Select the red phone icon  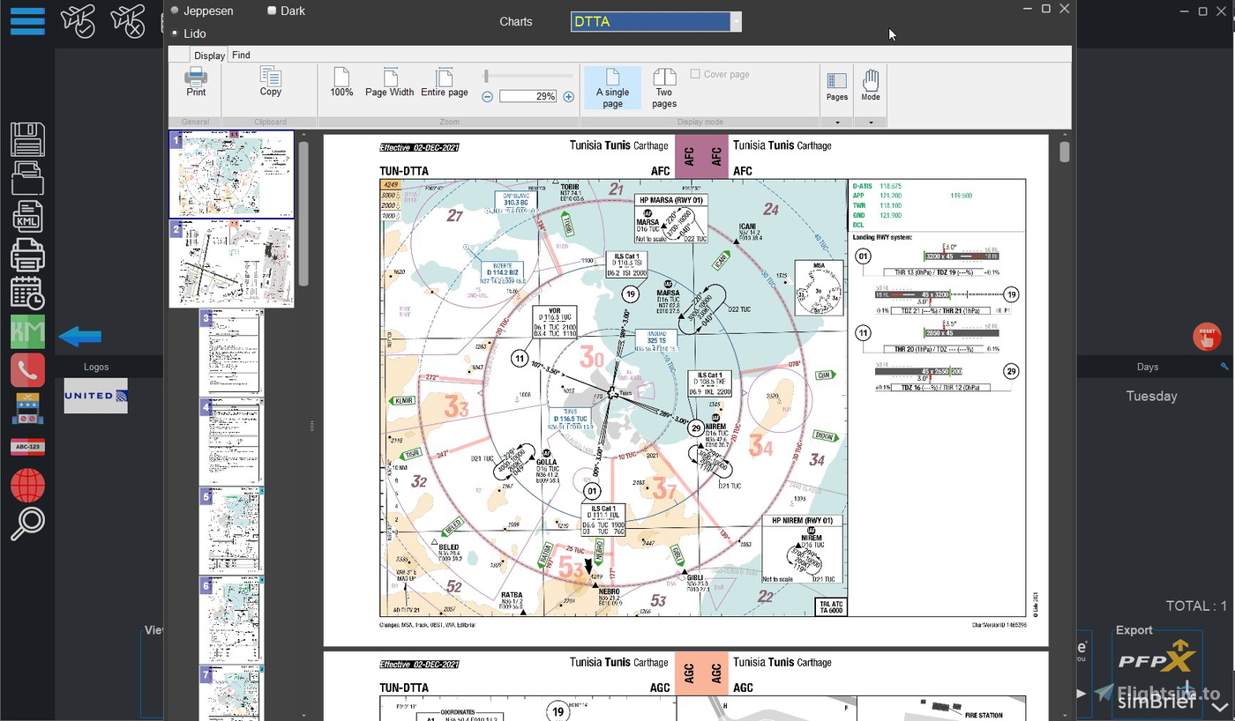(x=27, y=370)
